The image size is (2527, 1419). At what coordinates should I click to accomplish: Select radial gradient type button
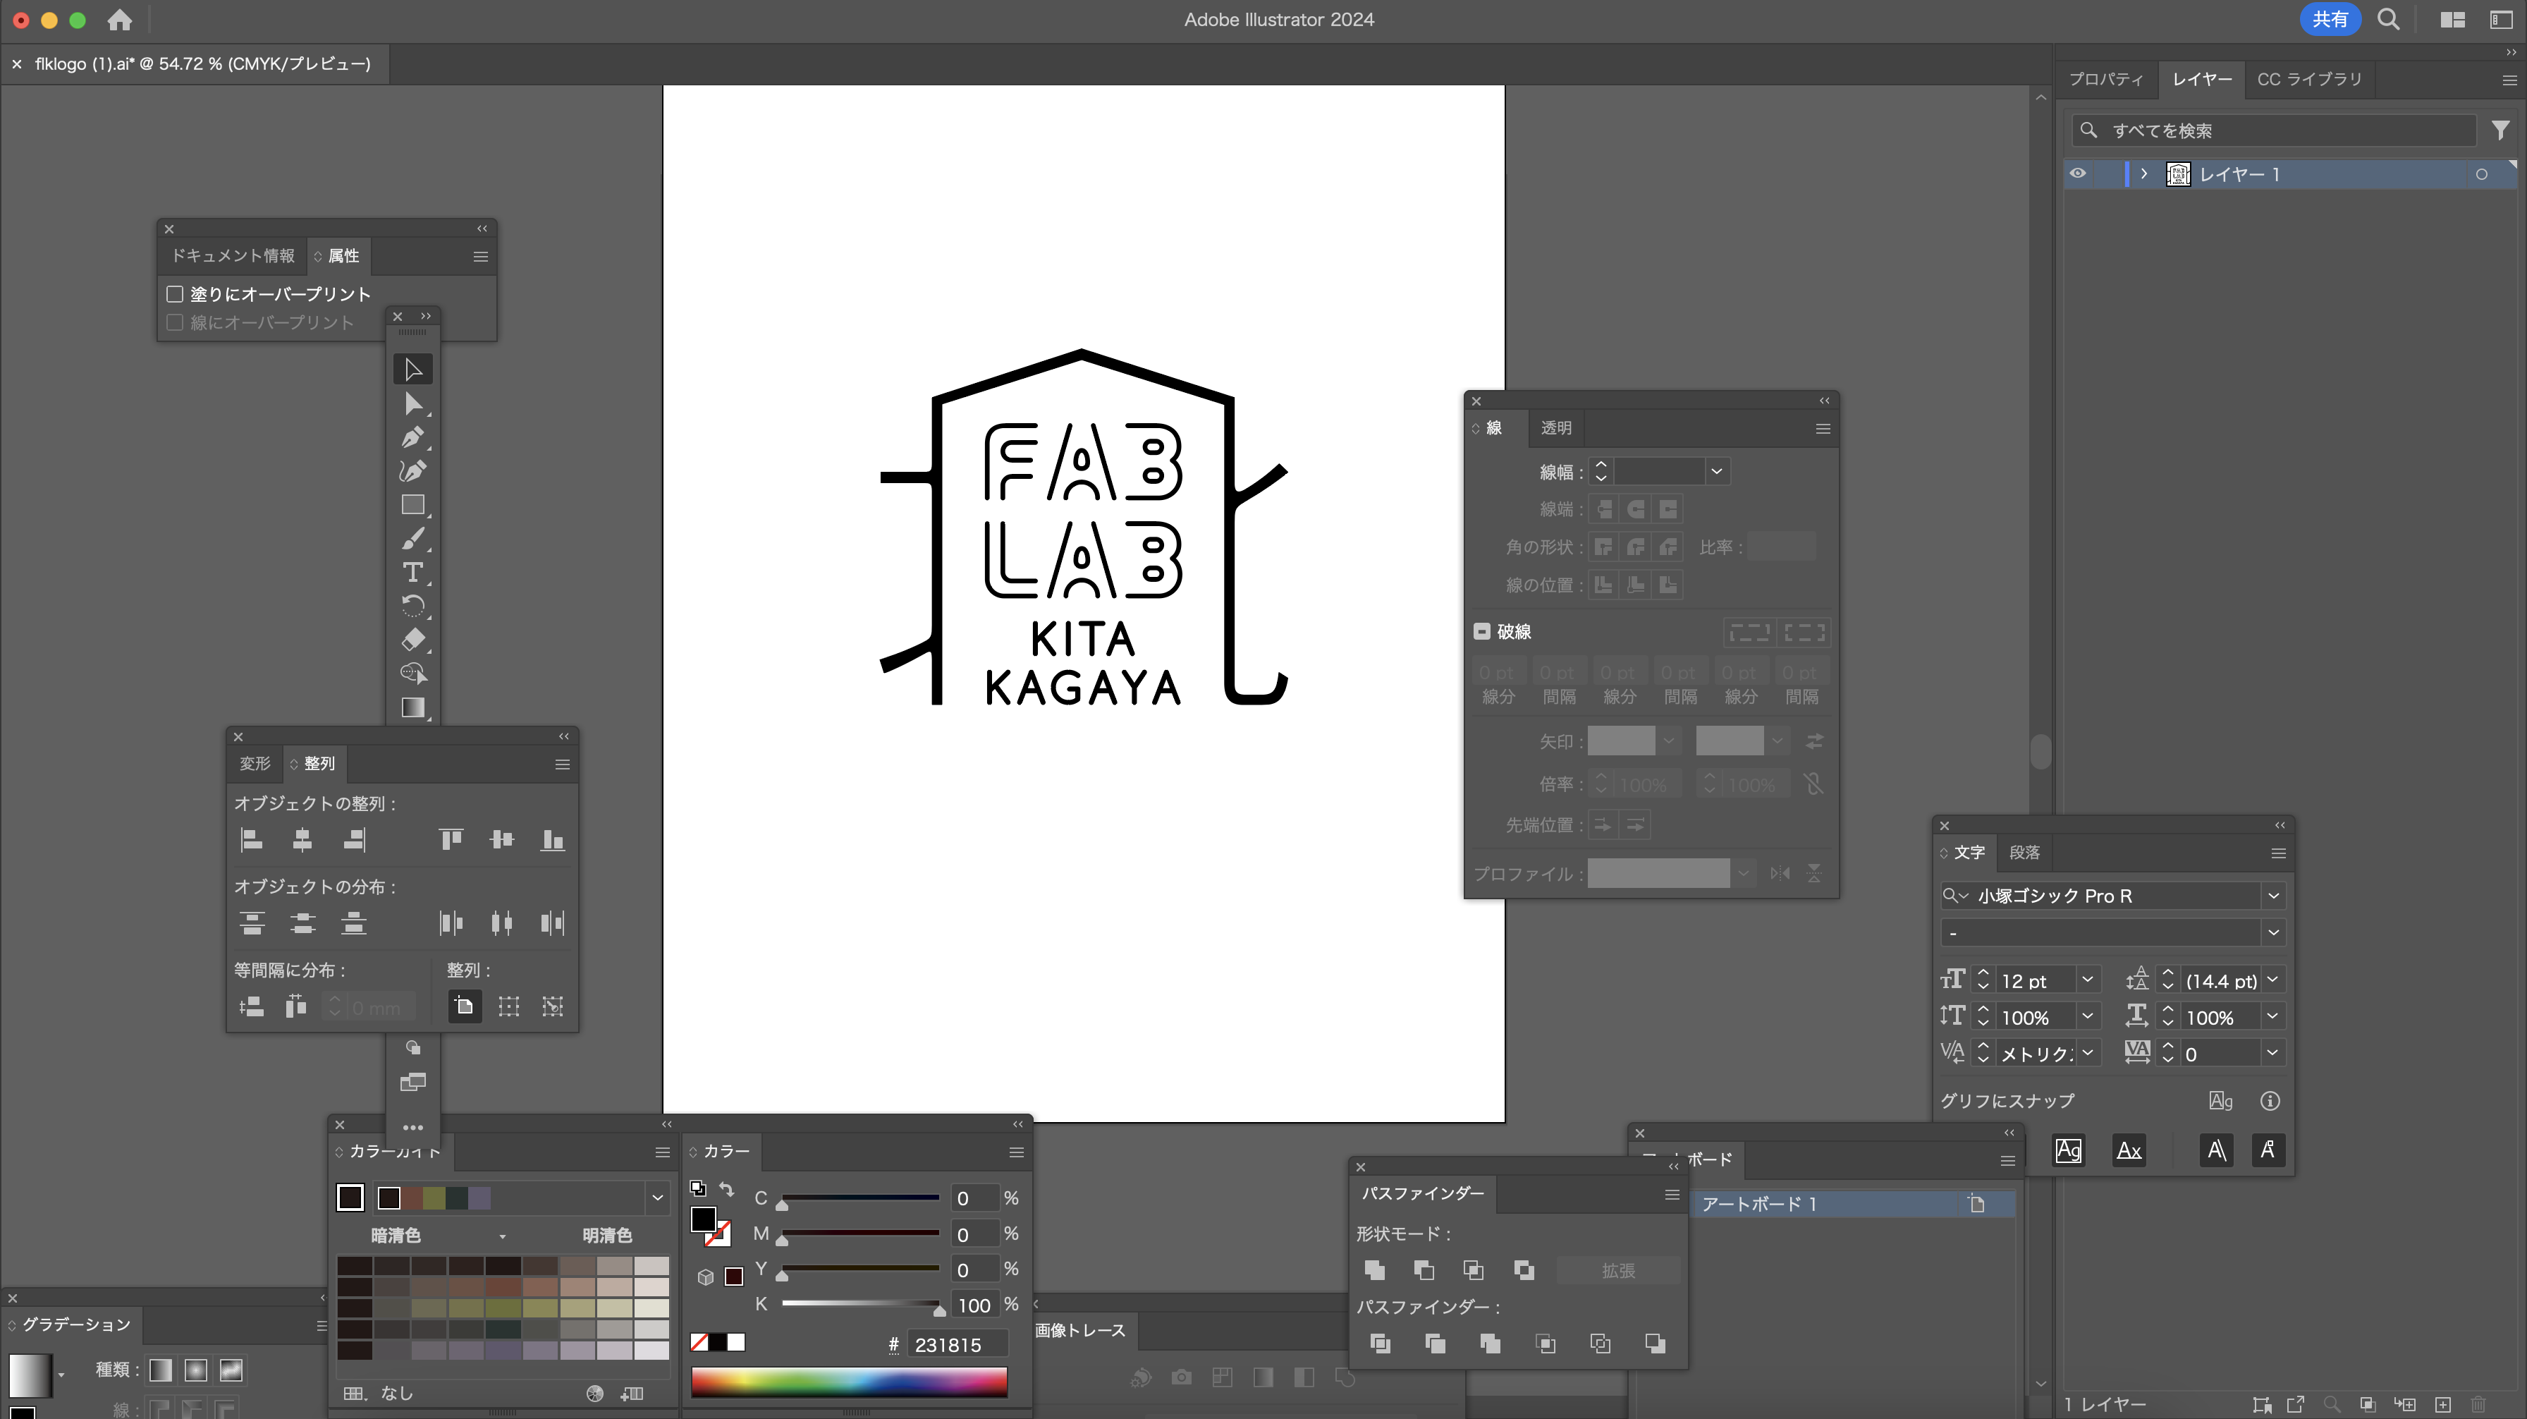pyautogui.click(x=196, y=1370)
